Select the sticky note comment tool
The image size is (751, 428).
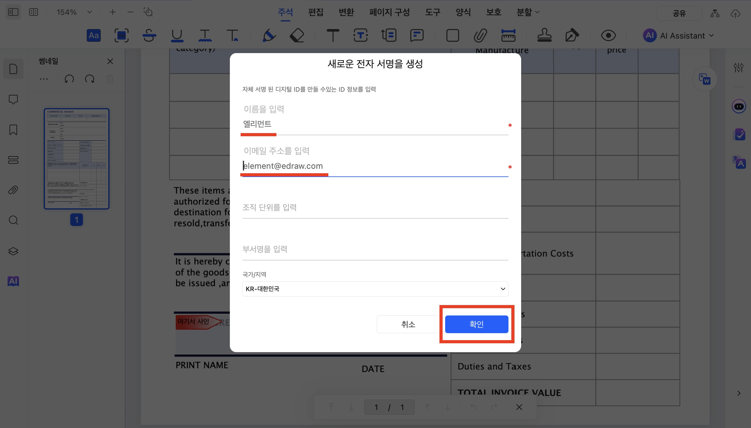click(417, 35)
